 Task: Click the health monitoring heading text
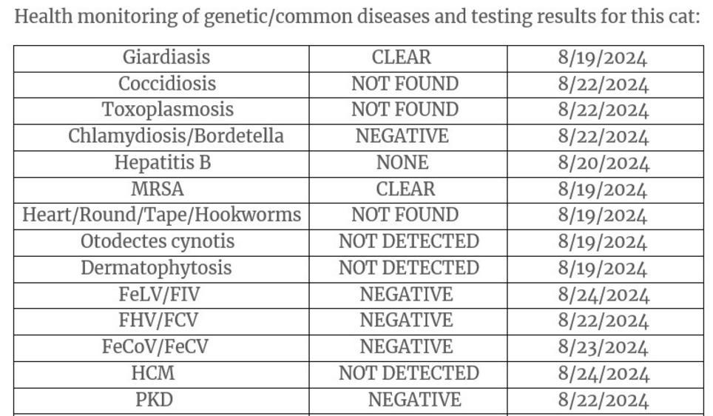356,17
